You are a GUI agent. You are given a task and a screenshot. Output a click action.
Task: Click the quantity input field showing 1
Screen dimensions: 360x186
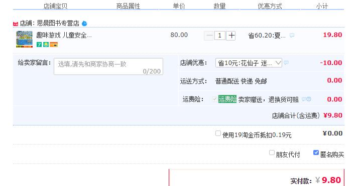click(220, 35)
